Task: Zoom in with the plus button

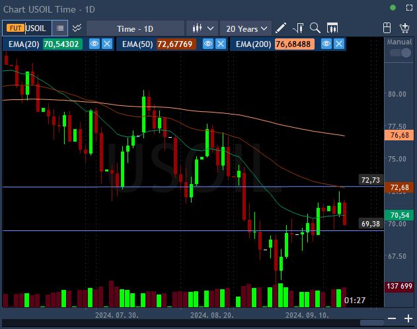Action: click(x=408, y=318)
